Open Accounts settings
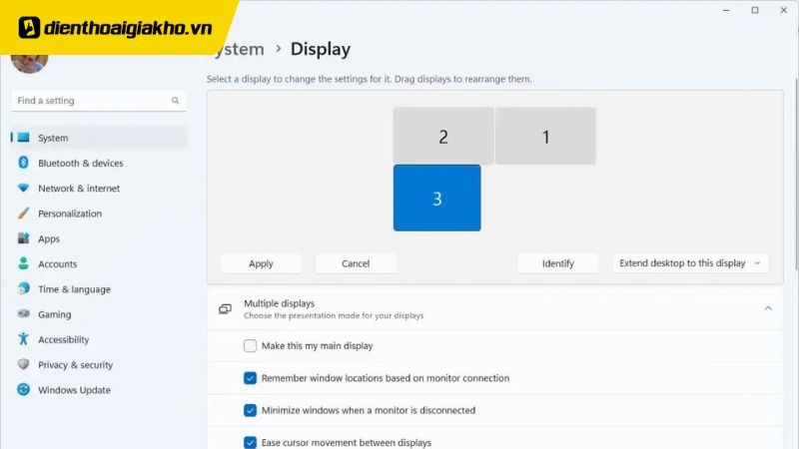This screenshot has width=799, height=449. tap(99, 263)
